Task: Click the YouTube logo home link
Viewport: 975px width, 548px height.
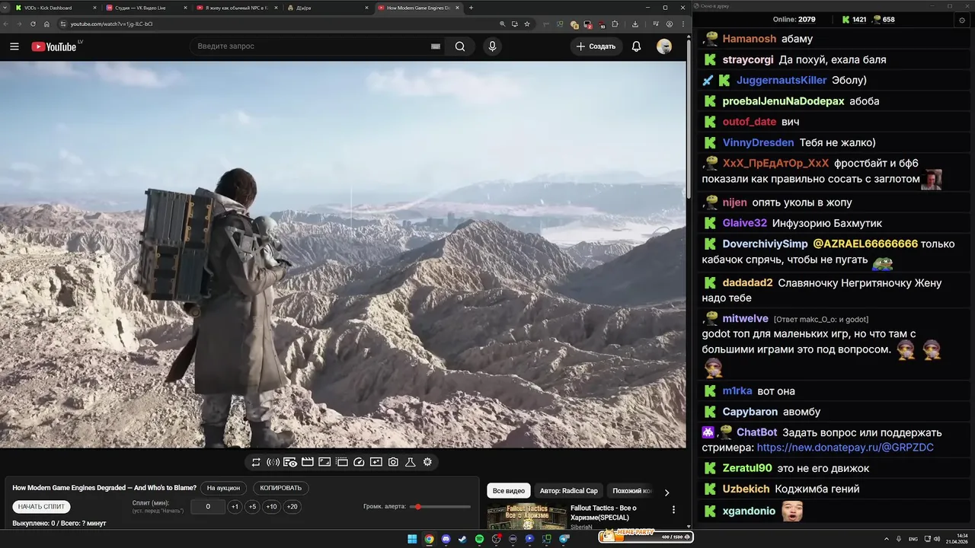Action: [54, 46]
